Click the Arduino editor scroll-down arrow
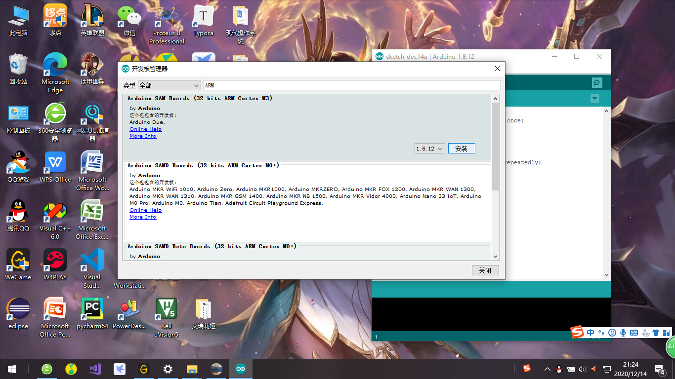 pos(607,275)
